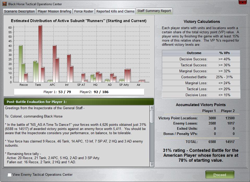250x182 pixels.
Task: Click the Marginal Success outcome row
Action: point(201,71)
